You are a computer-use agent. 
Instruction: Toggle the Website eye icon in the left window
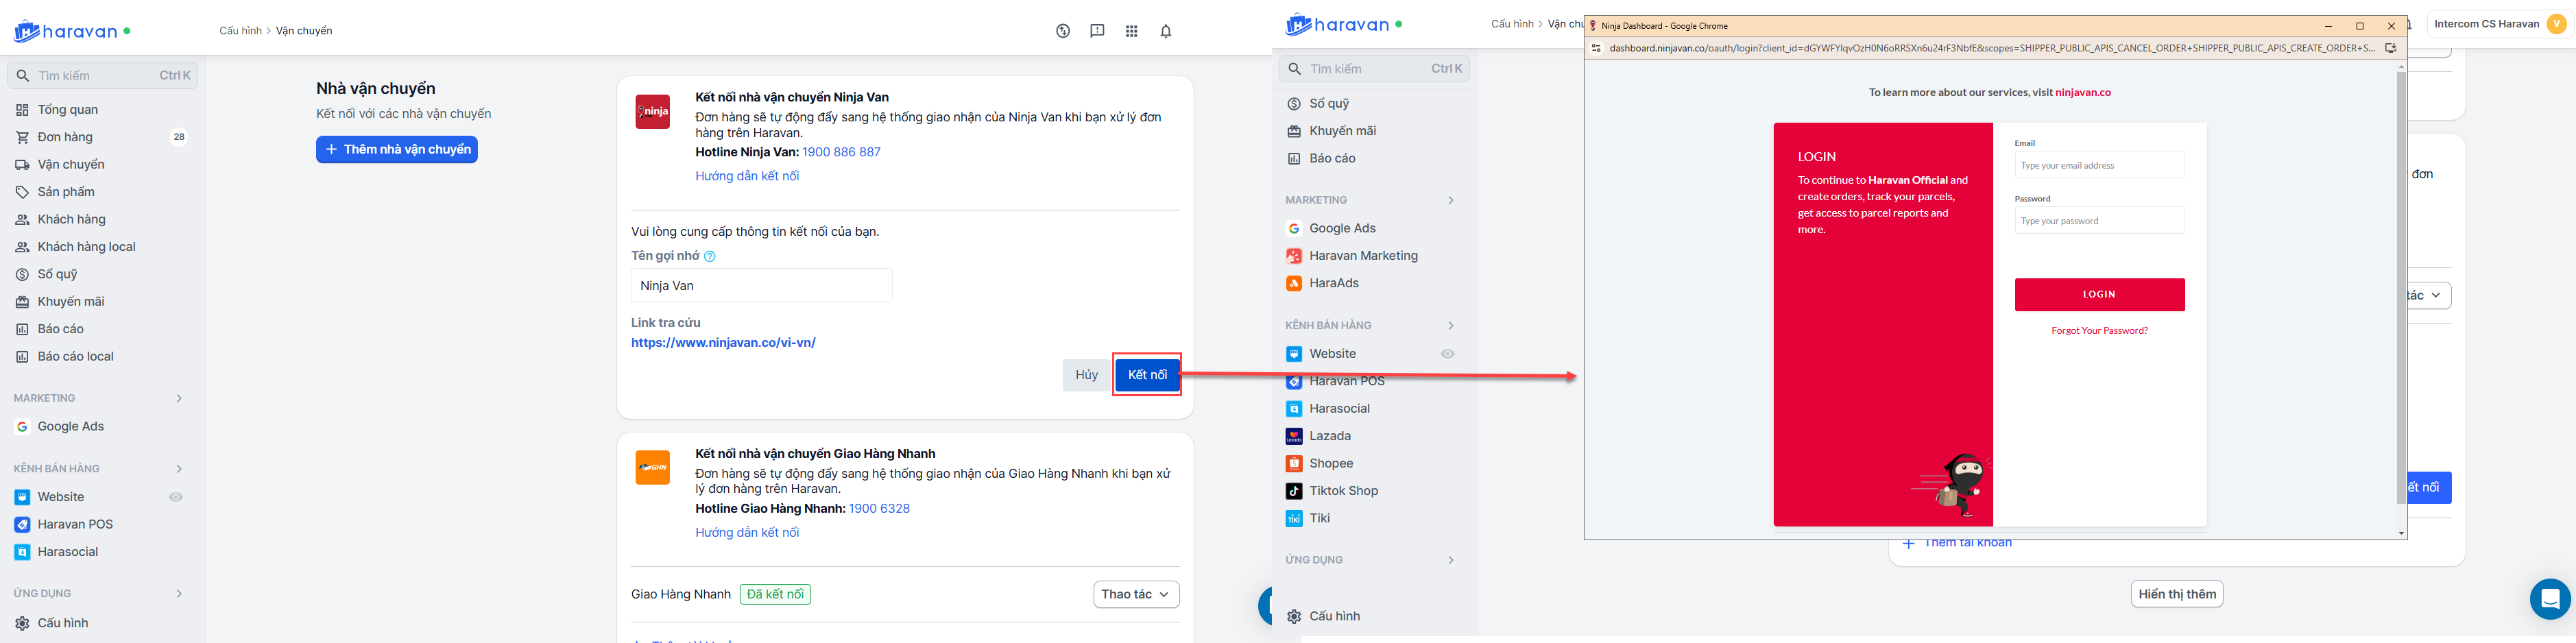(176, 497)
